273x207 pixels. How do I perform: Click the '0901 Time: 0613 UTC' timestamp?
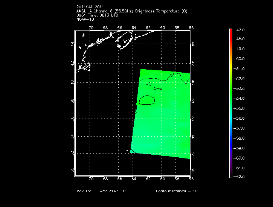tap(98, 15)
